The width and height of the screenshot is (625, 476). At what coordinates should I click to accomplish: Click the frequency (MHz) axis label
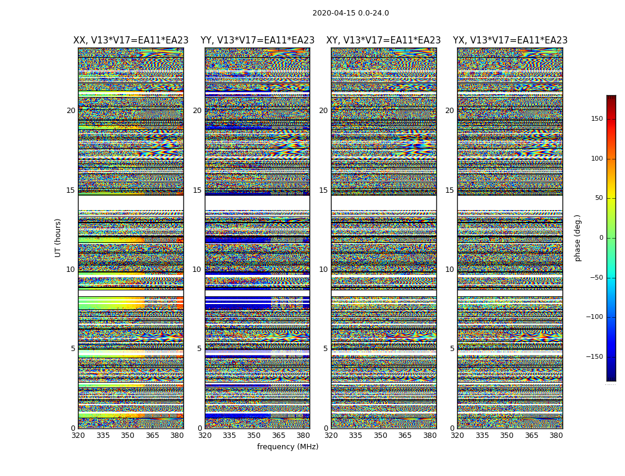point(287,446)
